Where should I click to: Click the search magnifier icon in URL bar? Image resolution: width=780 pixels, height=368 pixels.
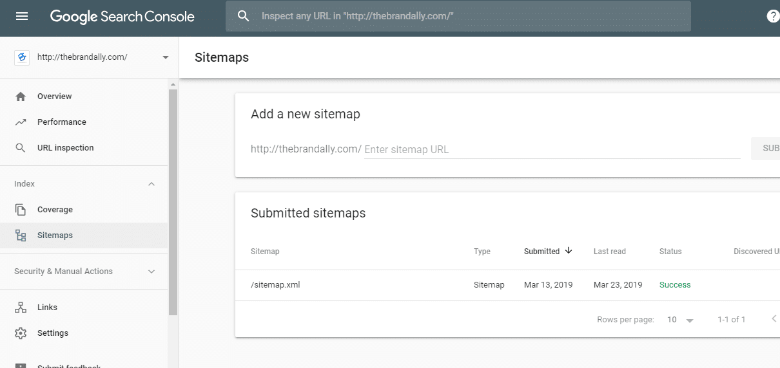tap(243, 16)
